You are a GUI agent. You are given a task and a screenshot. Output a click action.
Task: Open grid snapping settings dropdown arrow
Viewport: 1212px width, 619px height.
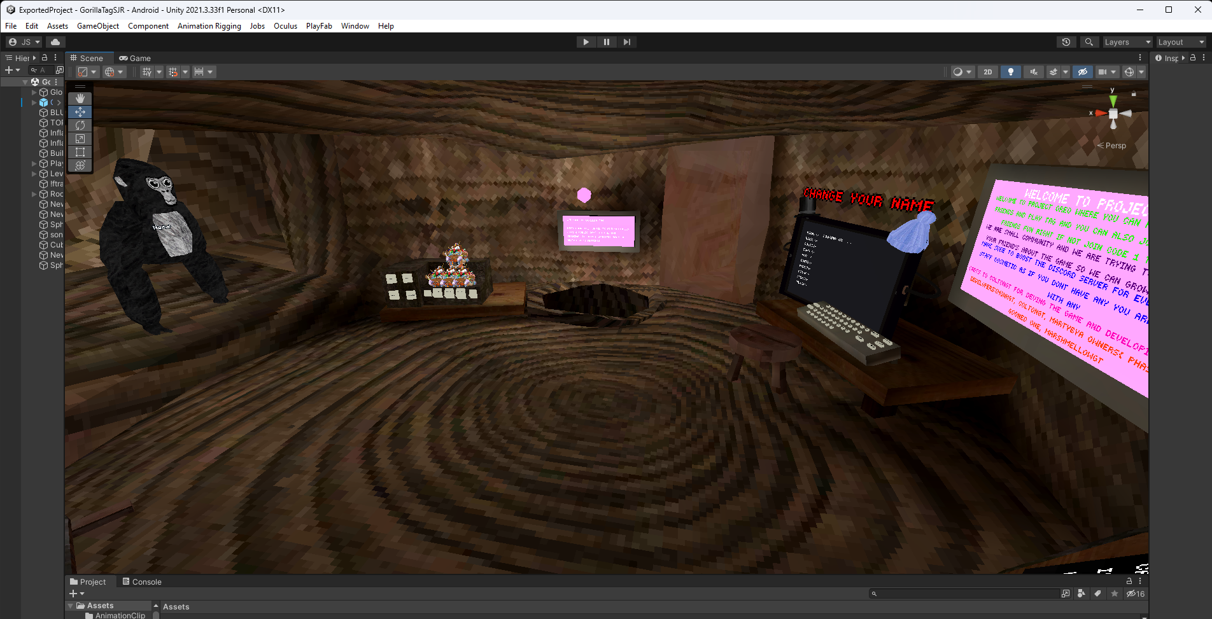pyautogui.click(x=185, y=72)
